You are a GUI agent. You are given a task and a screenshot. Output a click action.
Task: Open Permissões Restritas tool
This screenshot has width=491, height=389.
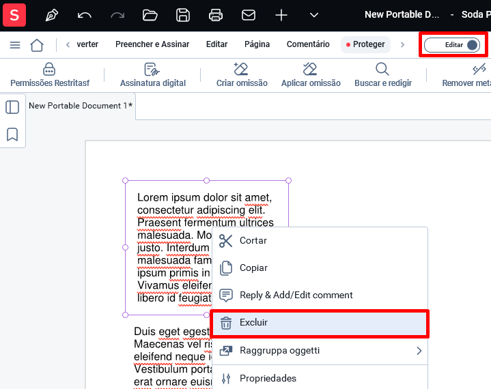(49, 75)
